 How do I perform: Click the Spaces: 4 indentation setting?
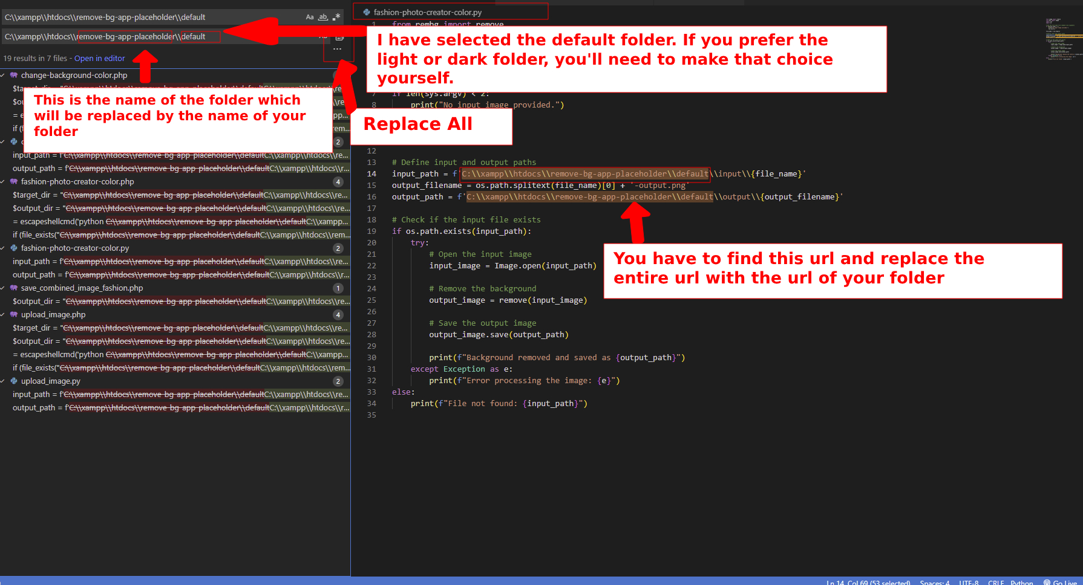tap(934, 582)
